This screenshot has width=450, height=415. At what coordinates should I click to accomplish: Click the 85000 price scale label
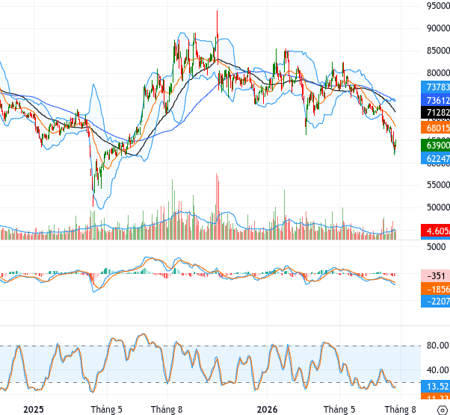[438, 51]
